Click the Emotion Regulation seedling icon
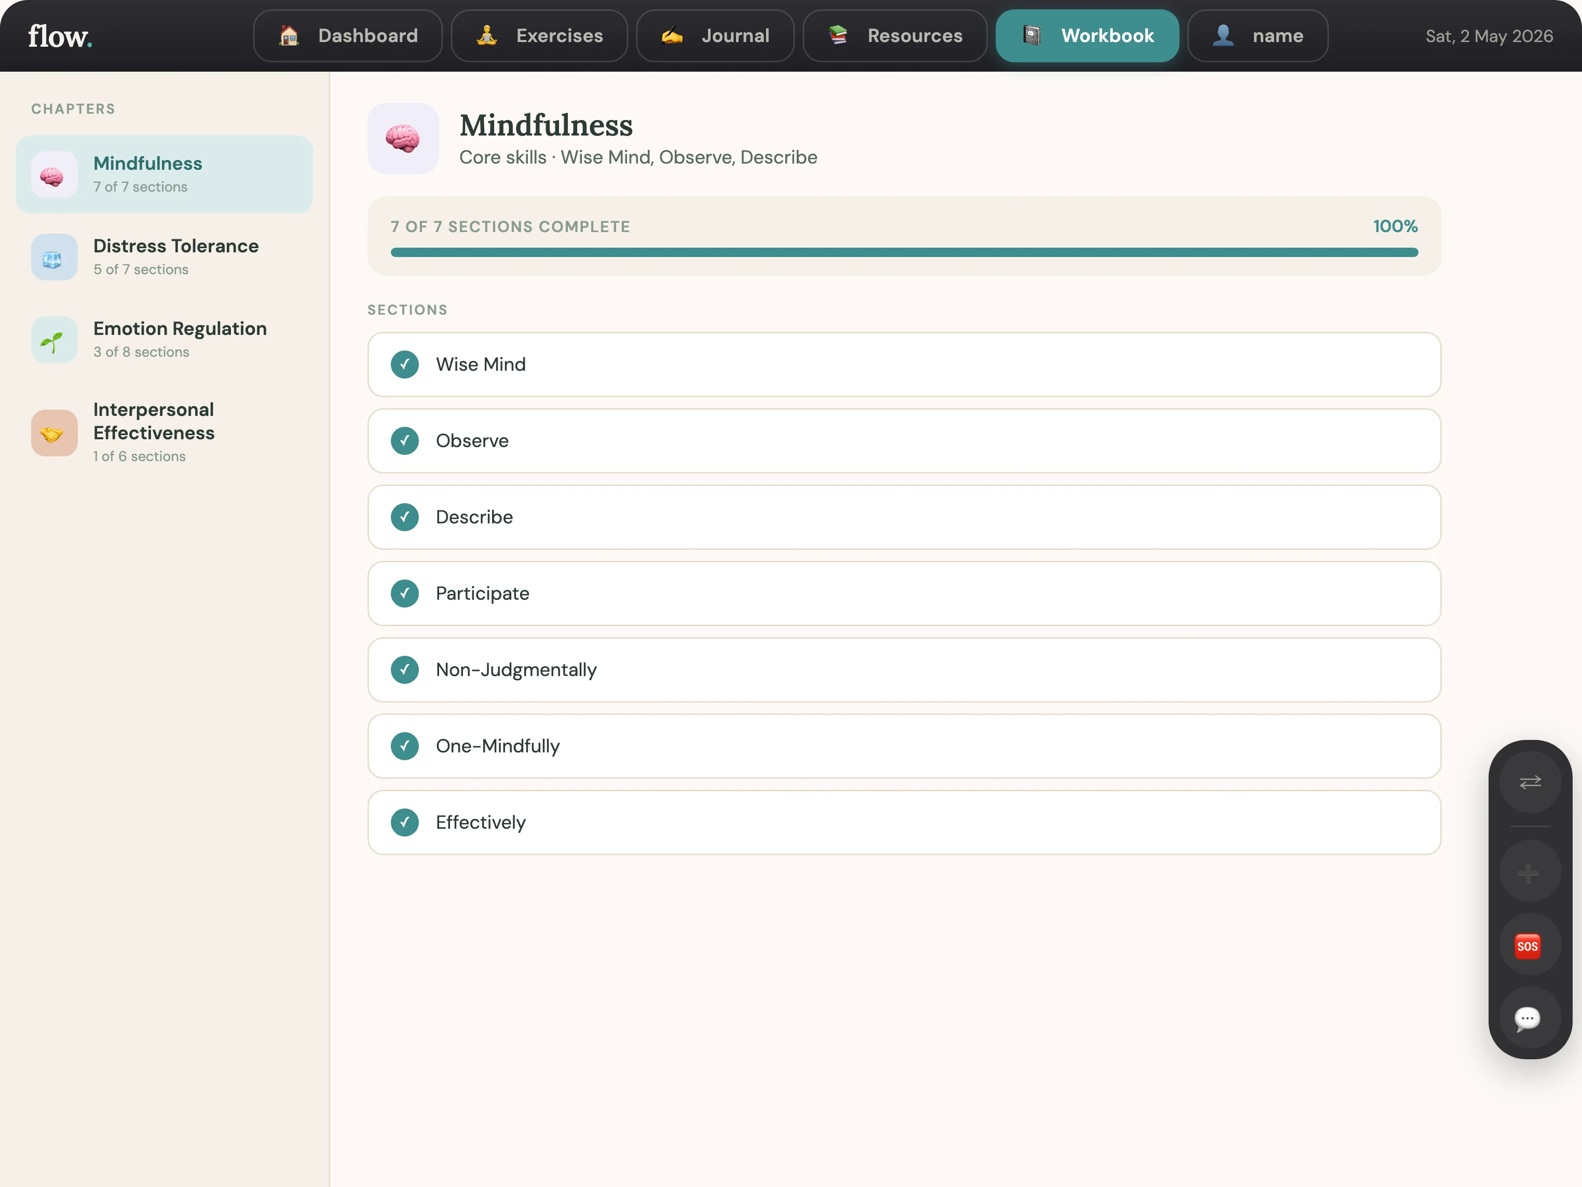 pyautogui.click(x=54, y=340)
